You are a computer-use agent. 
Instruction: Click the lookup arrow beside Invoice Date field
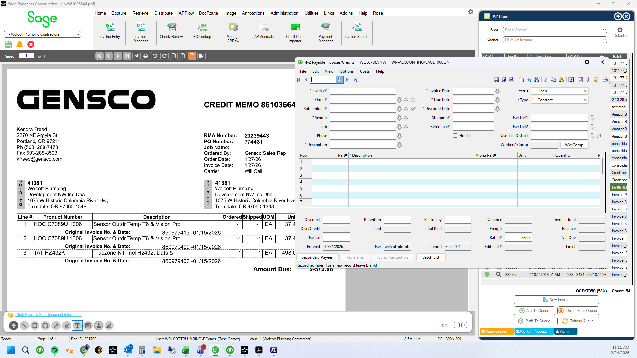(x=498, y=91)
